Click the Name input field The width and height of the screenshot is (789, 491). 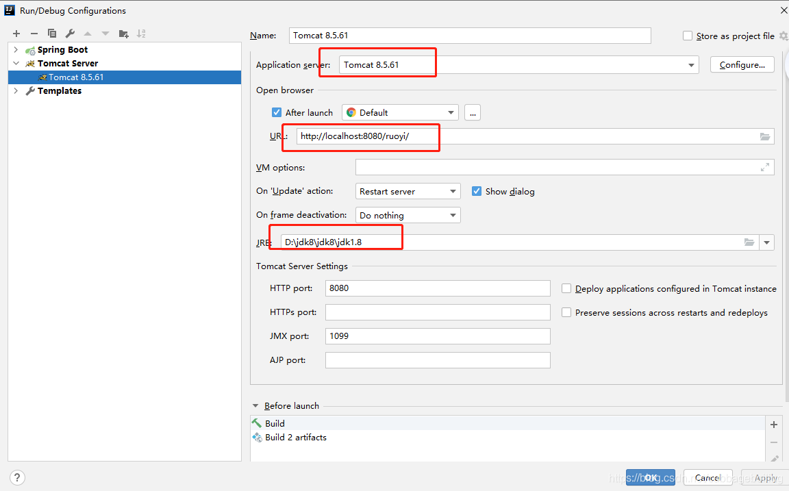[x=470, y=36]
